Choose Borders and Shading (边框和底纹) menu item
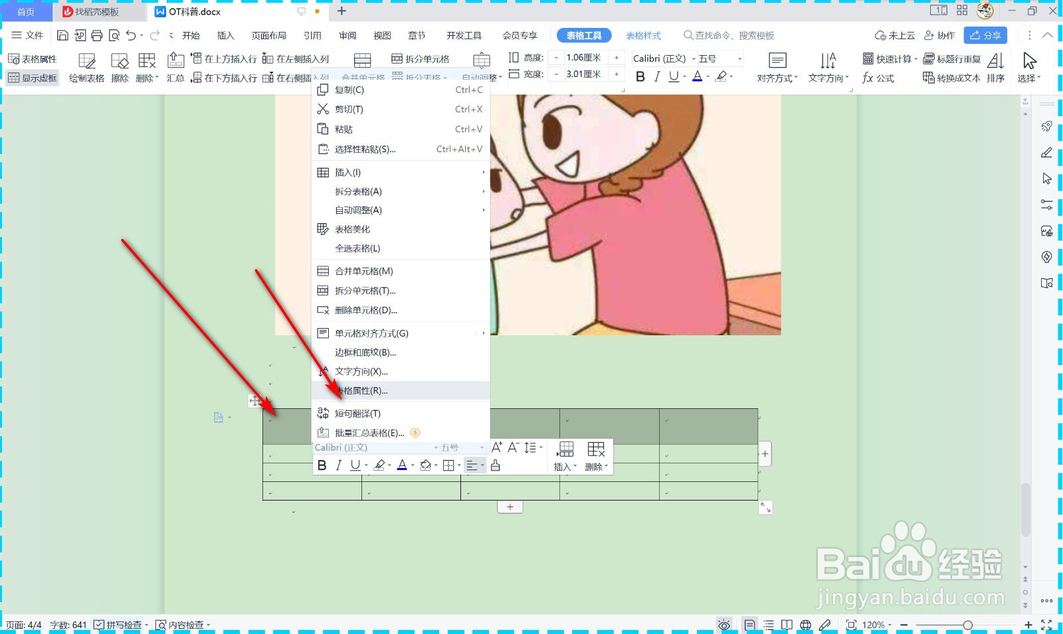The width and height of the screenshot is (1063, 634). coord(401,353)
